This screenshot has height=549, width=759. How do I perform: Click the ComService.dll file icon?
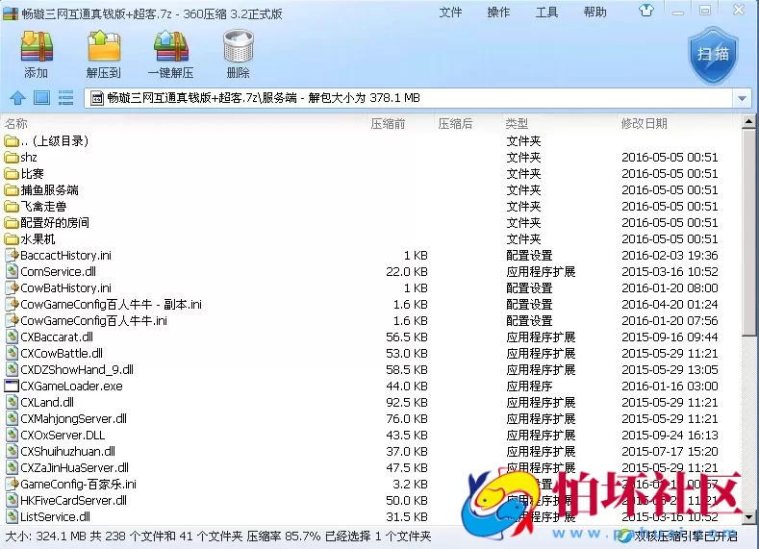tap(12, 272)
